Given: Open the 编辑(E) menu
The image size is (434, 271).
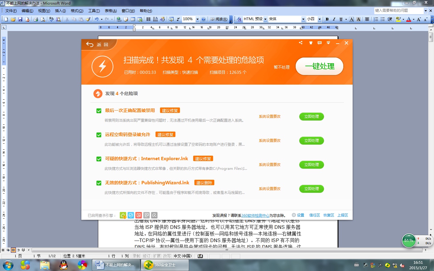Looking at the screenshot, I should (27, 11).
